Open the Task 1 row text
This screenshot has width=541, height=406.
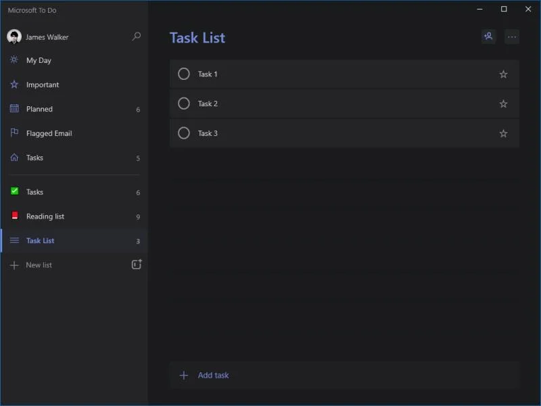208,74
